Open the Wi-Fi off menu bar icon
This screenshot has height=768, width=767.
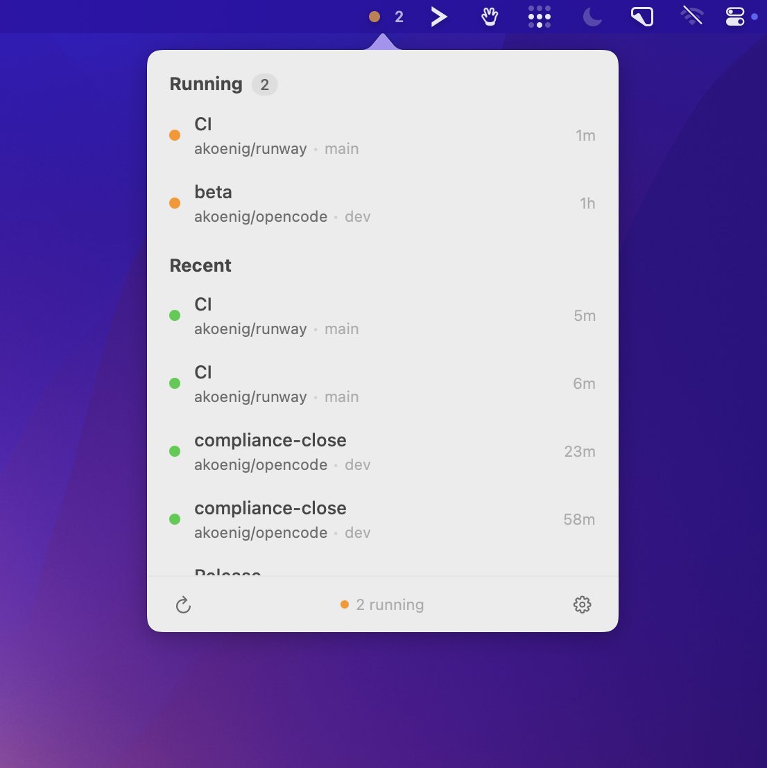[692, 16]
